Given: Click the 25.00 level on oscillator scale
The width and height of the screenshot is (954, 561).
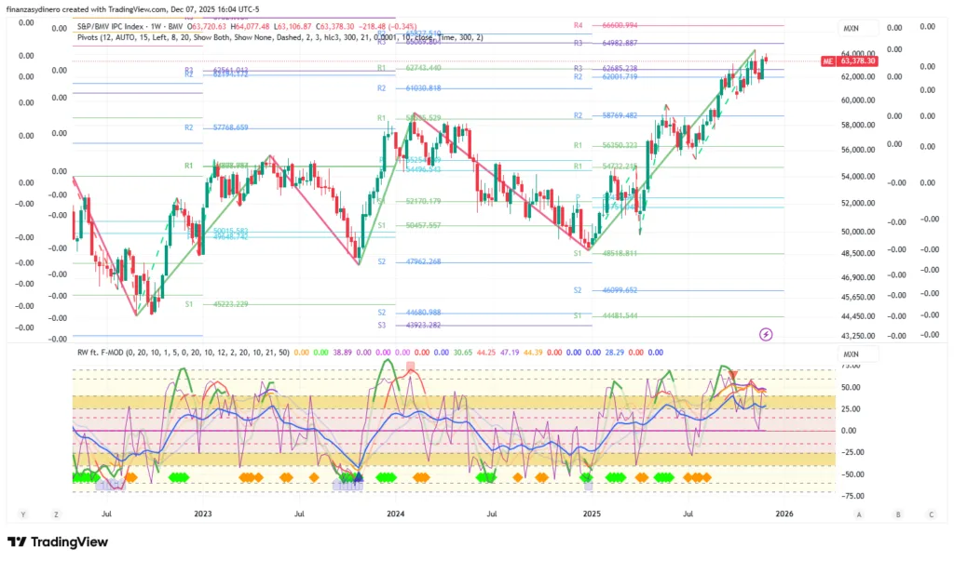Looking at the screenshot, I should (849, 408).
